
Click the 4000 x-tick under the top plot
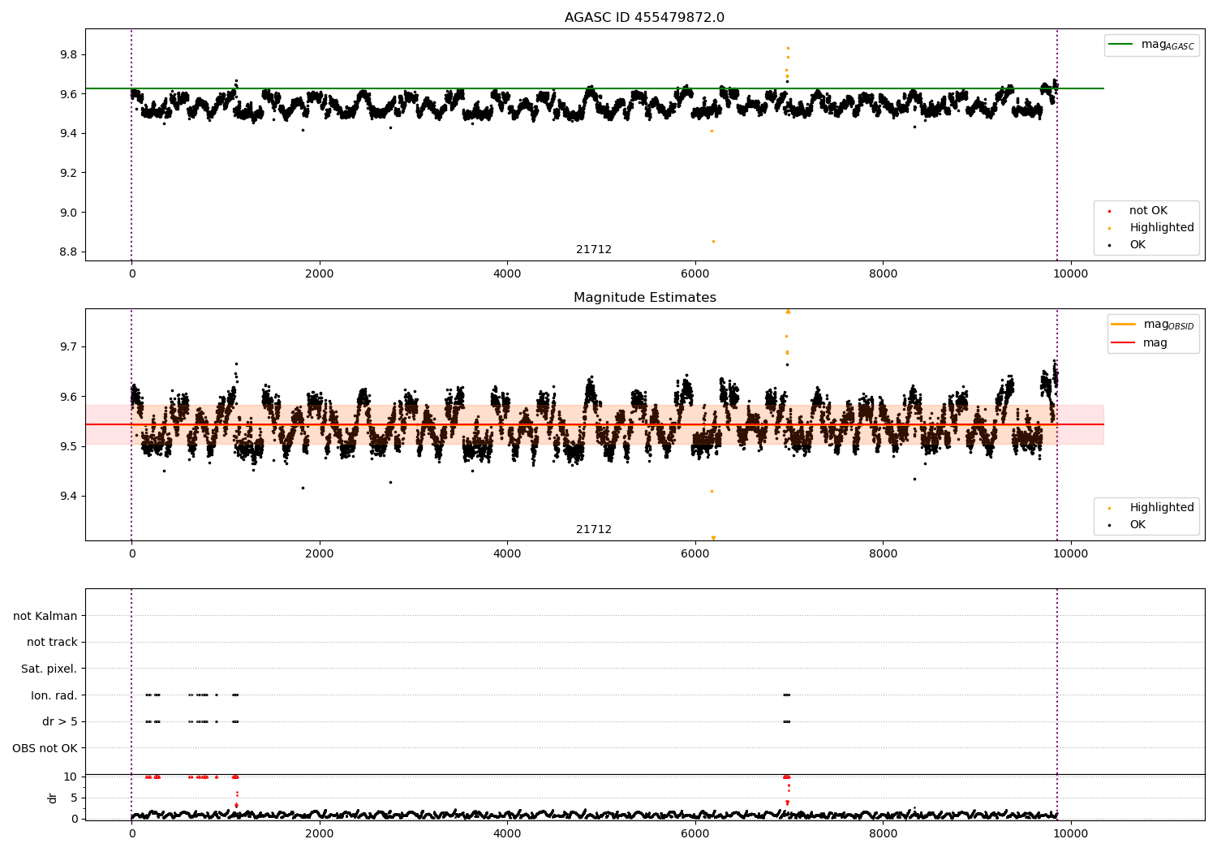tap(507, 274)
